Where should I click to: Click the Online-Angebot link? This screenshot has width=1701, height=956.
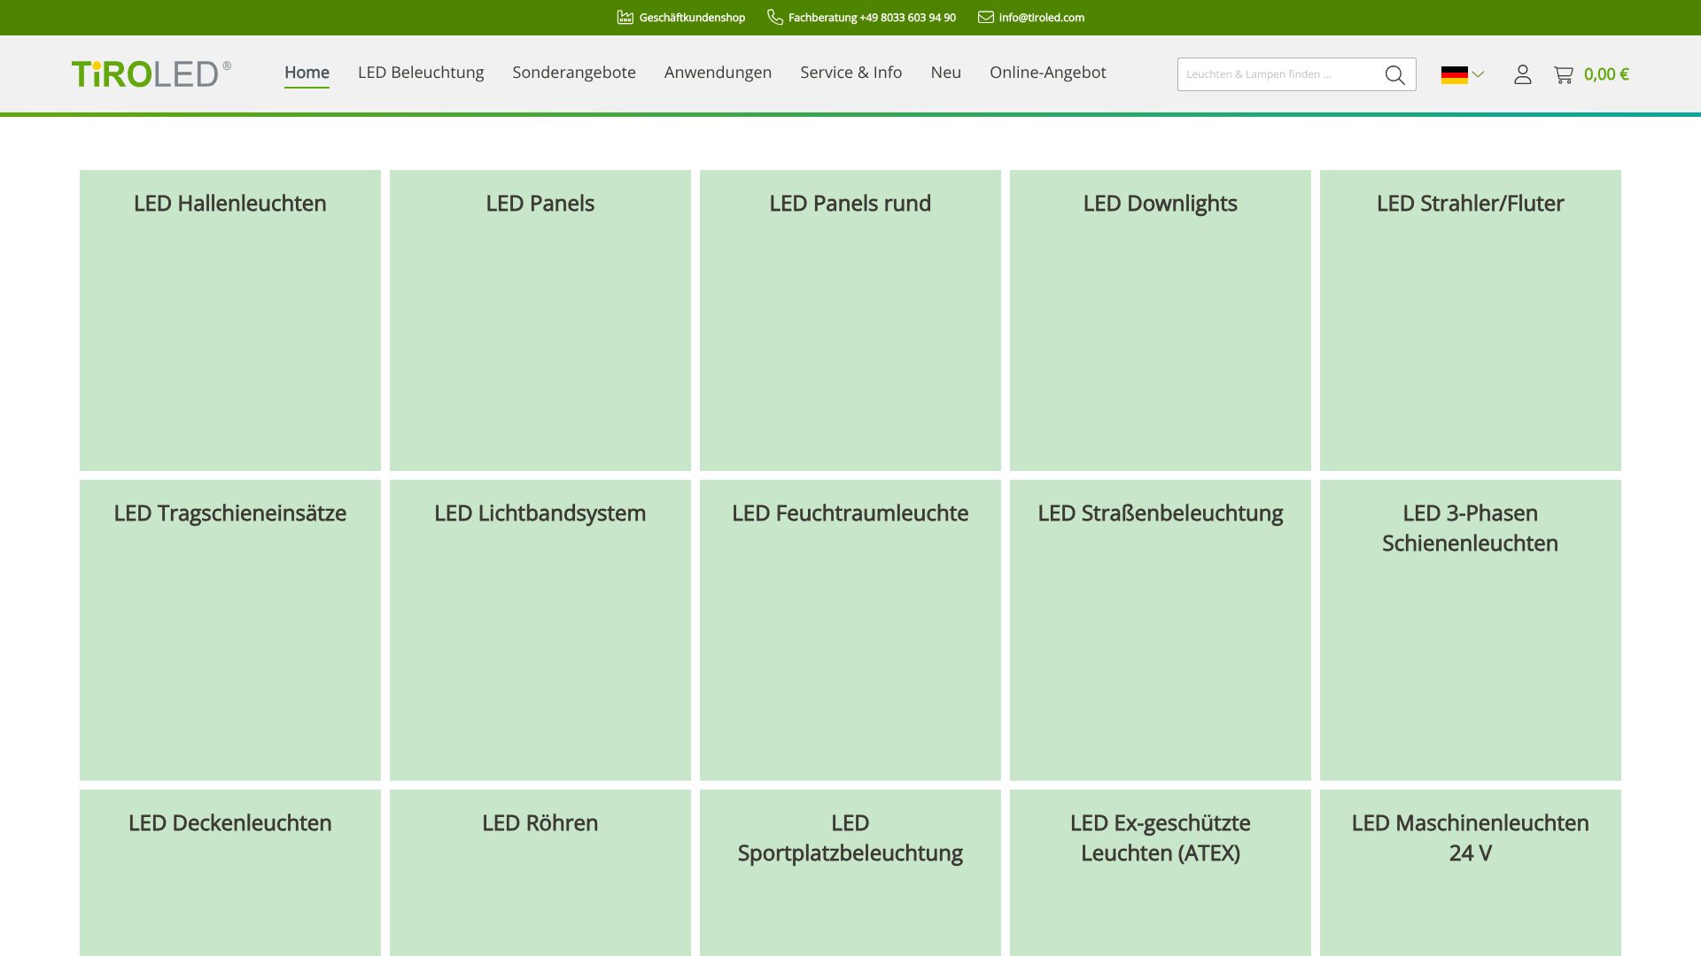pos(1048,73)
